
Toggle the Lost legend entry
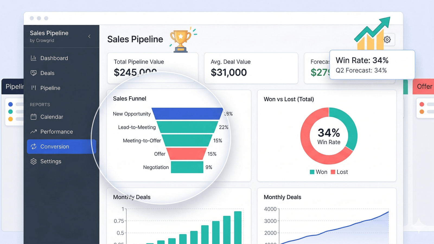pos(339,172)
